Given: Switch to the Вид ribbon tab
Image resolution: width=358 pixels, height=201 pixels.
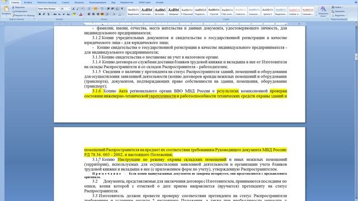Looking at the screenshot, I should 113,2.
